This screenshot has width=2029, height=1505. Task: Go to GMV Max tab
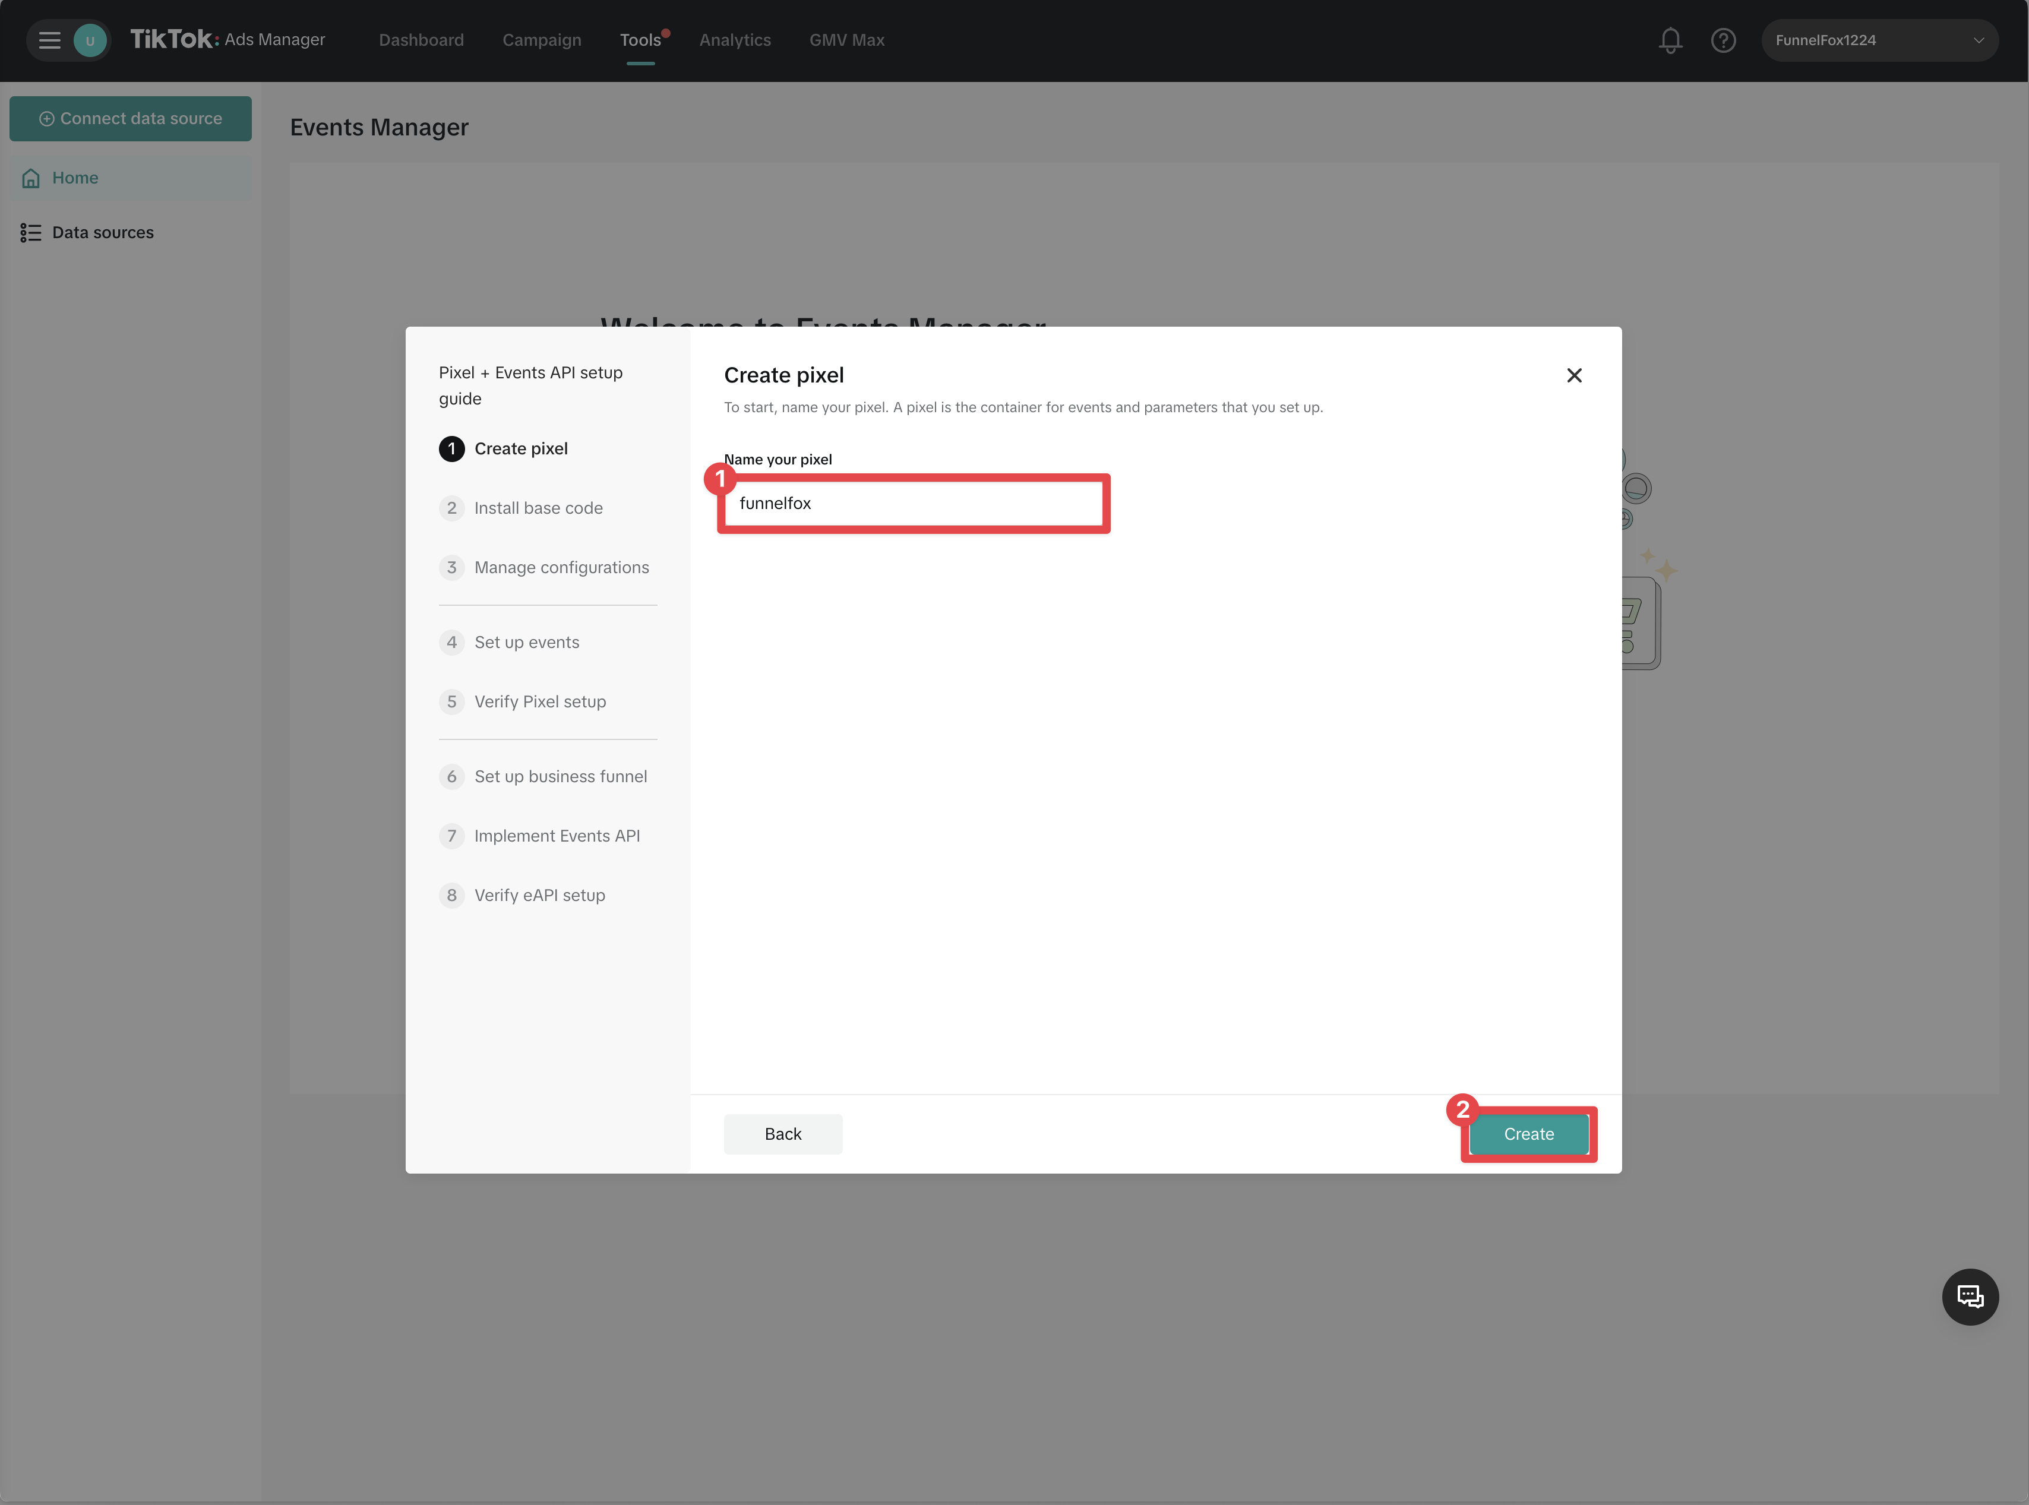(x=846, y=40)
